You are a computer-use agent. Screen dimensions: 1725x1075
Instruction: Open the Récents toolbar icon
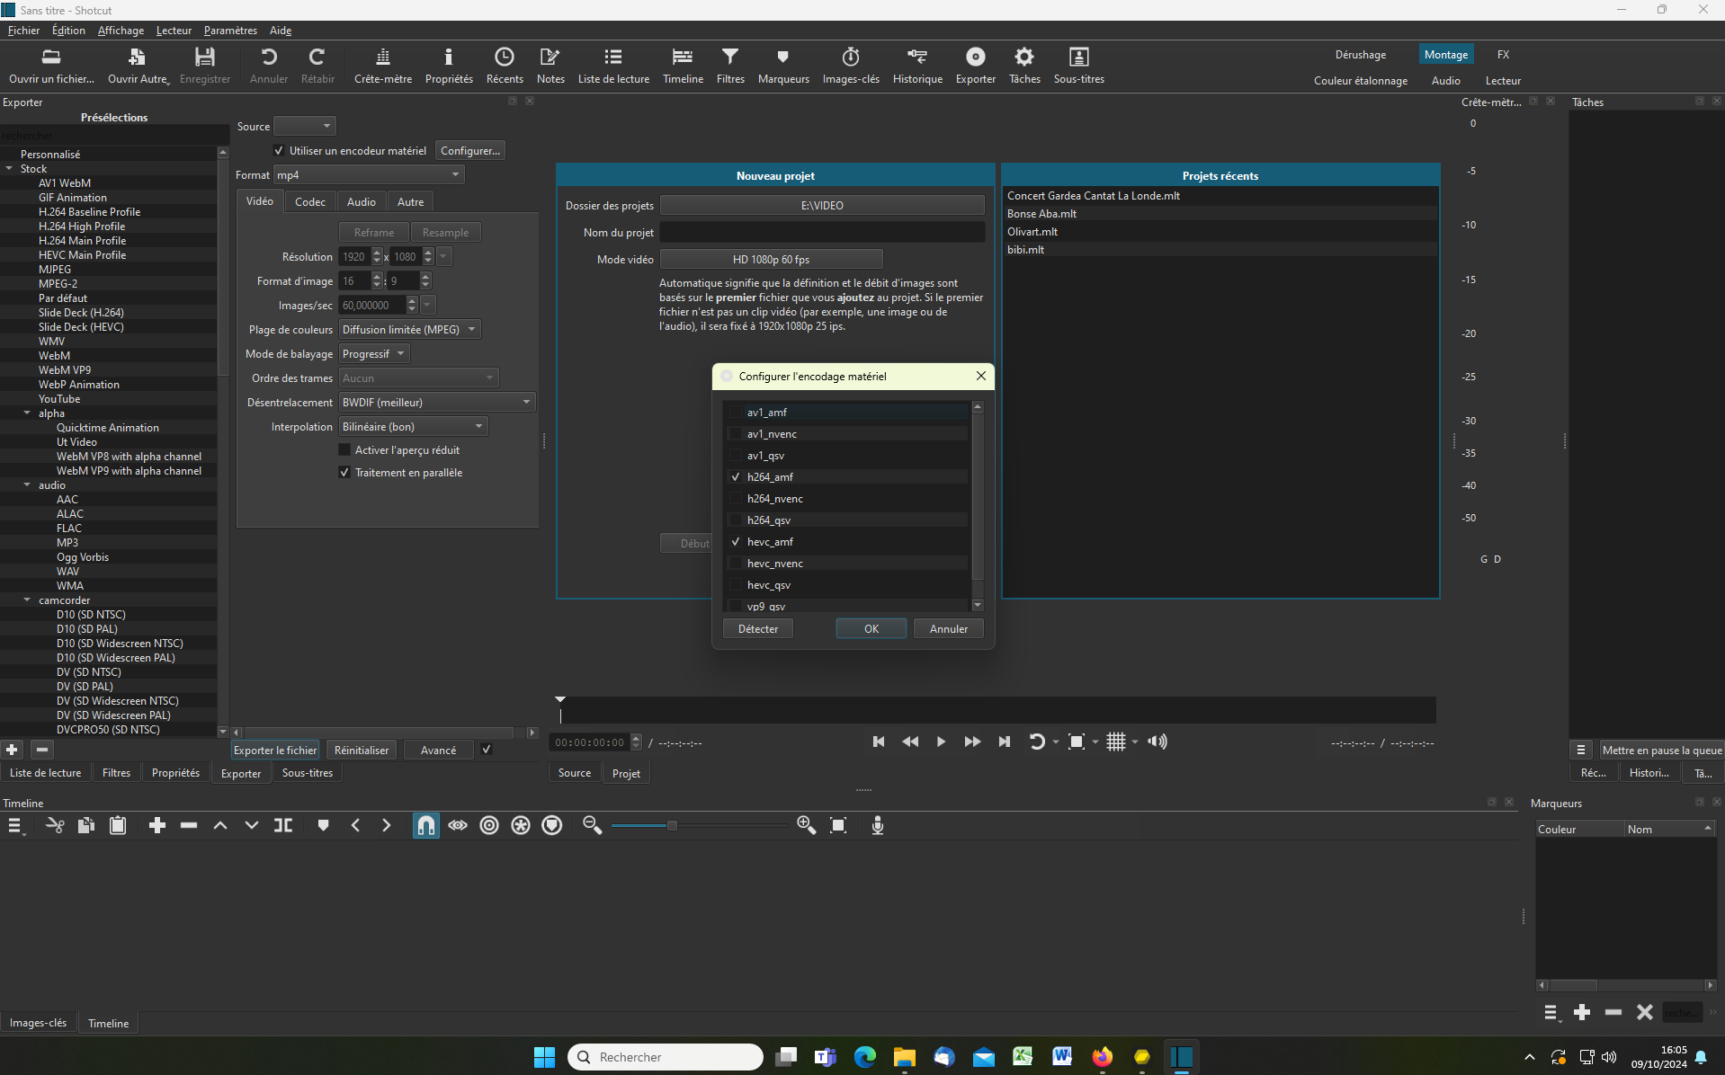click(505, 66)
